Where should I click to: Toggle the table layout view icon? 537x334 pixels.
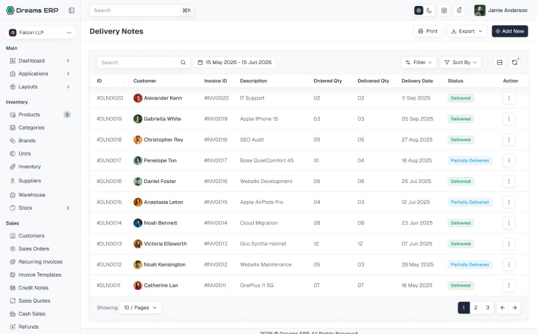500,62
